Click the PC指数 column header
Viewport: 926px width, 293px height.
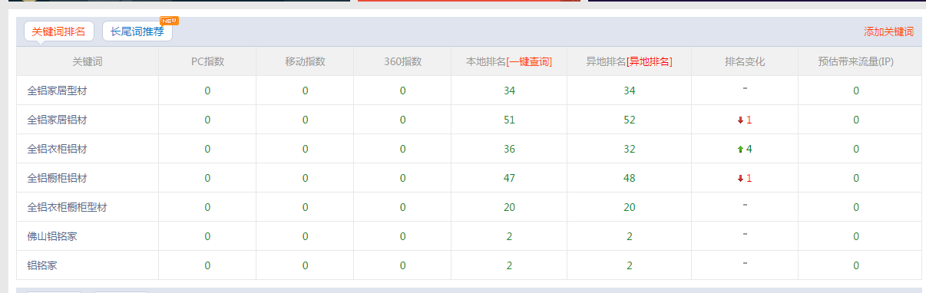pos(207,61)
